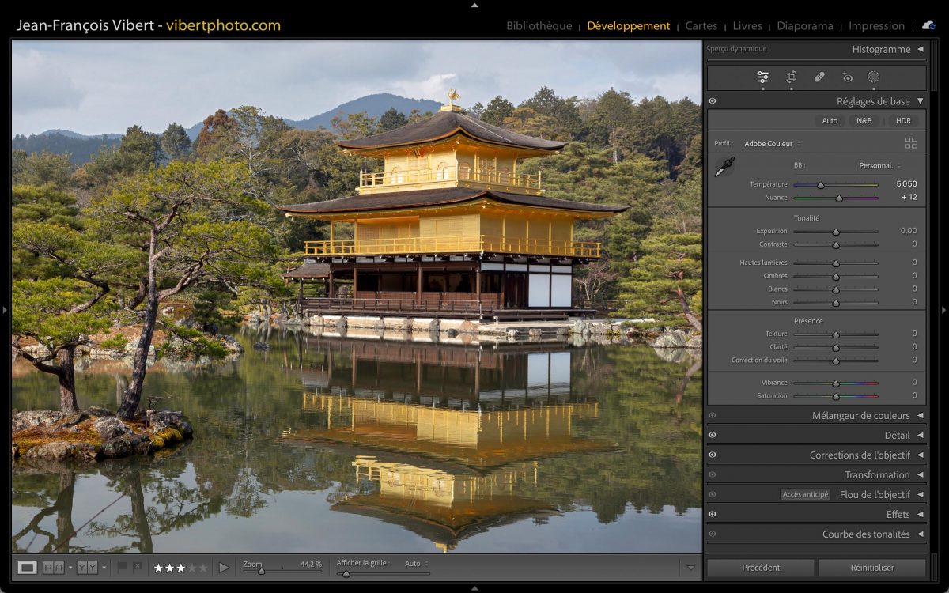Click the cloud sync icon
This screenshot has height=593, width=949.
pyautogui.click(x=928, y=25)
